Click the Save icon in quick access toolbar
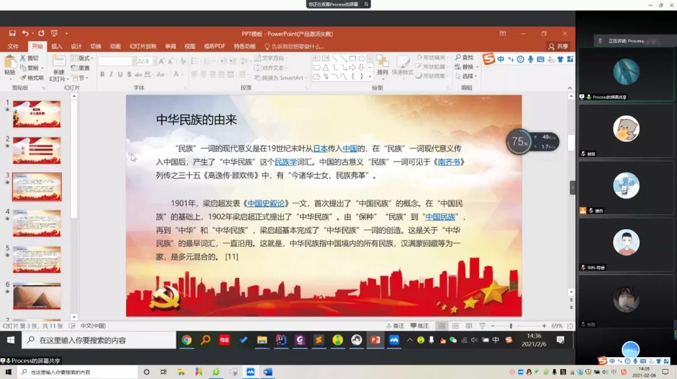Viewport: 677px width, 379px height. click(13, 33)
